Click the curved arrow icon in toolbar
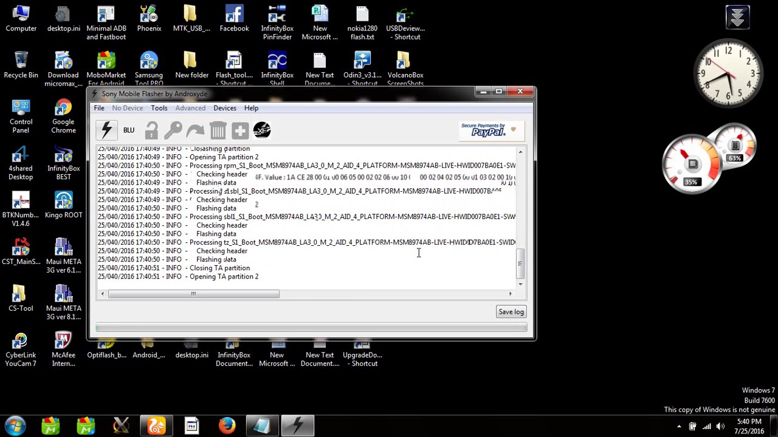This screenshot has width=778, height=437. 195,130
